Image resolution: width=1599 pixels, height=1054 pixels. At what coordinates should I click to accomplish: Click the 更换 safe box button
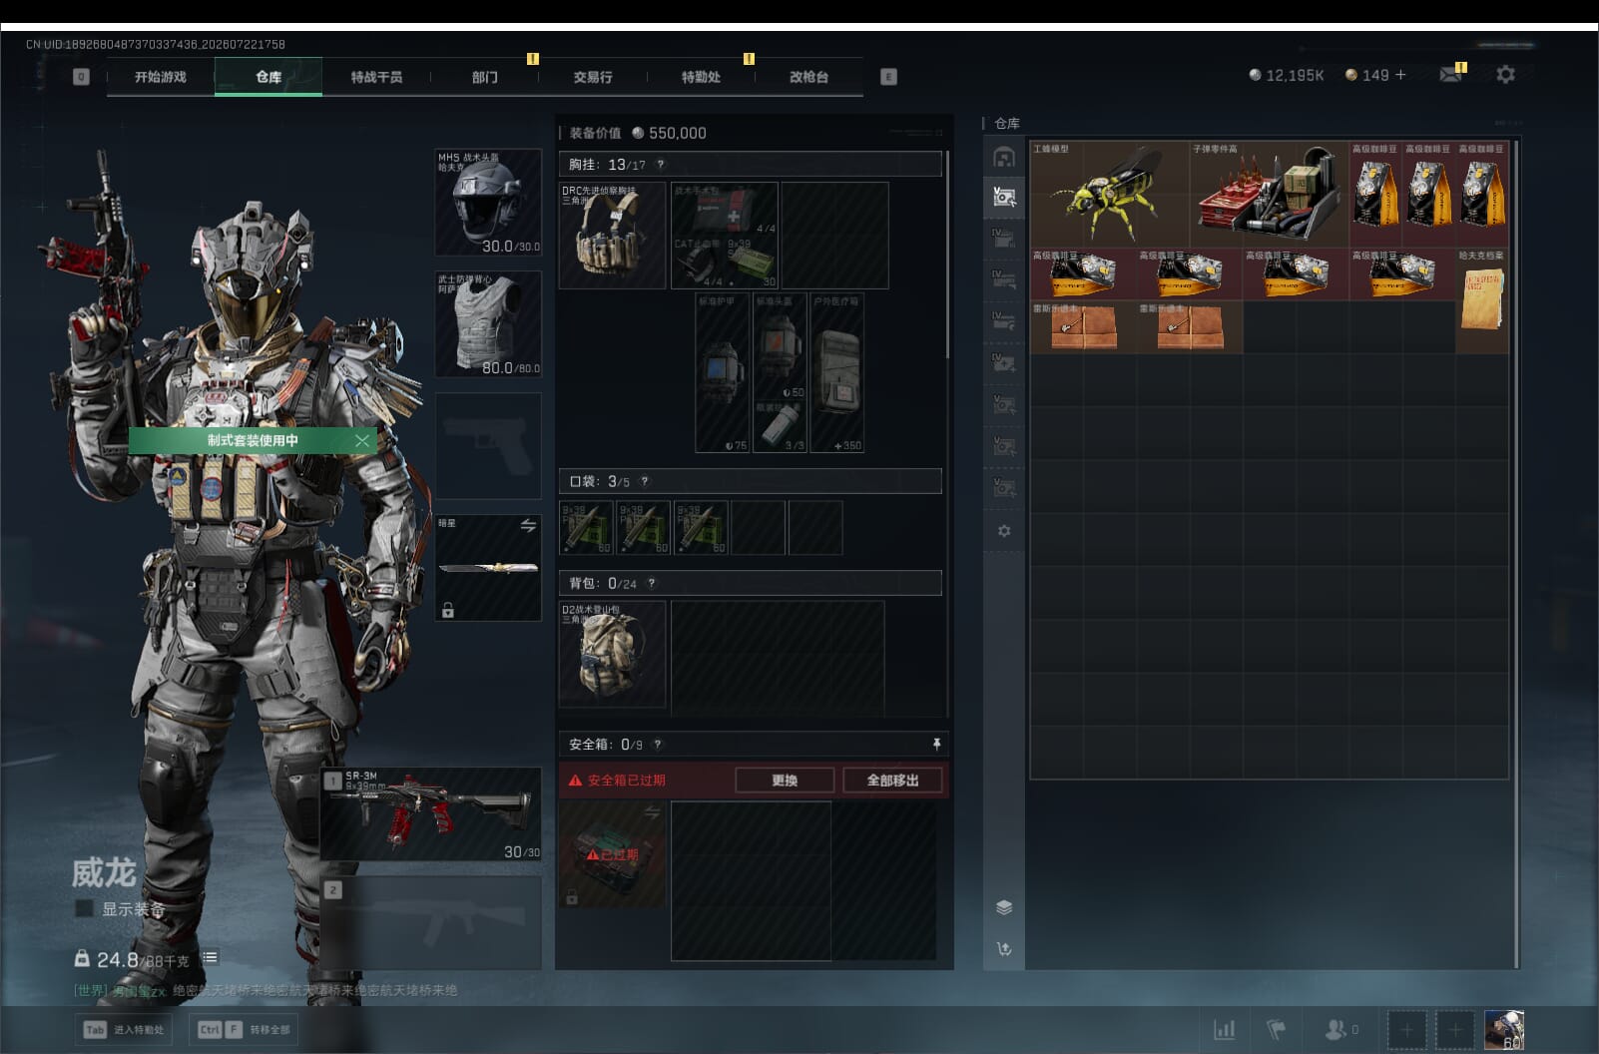coord(785,781)
